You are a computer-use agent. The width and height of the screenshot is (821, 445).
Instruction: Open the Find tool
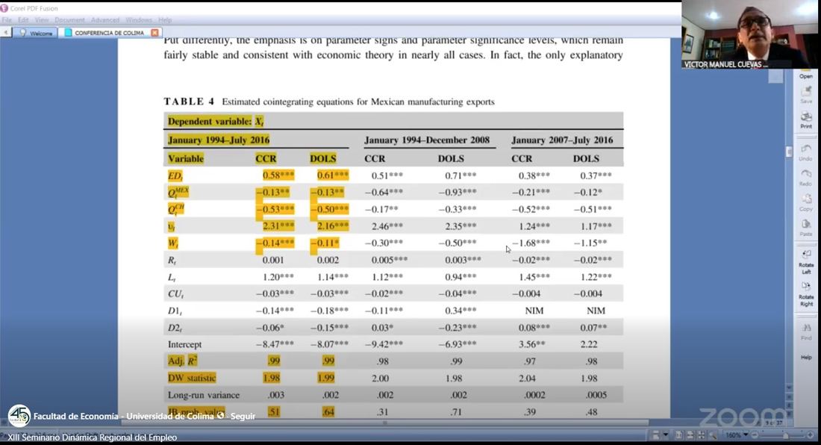pyautogui.click(x=806, y=331)
